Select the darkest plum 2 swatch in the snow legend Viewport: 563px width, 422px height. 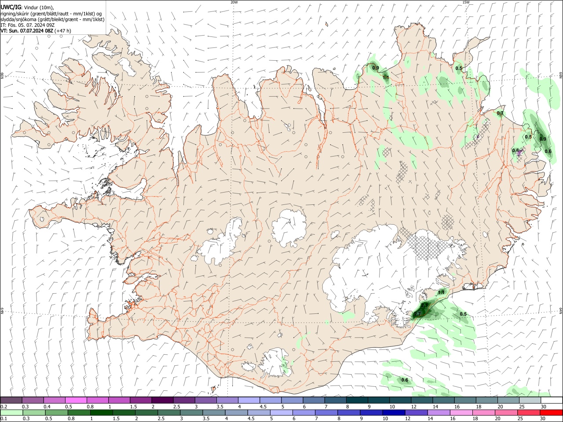162,400
